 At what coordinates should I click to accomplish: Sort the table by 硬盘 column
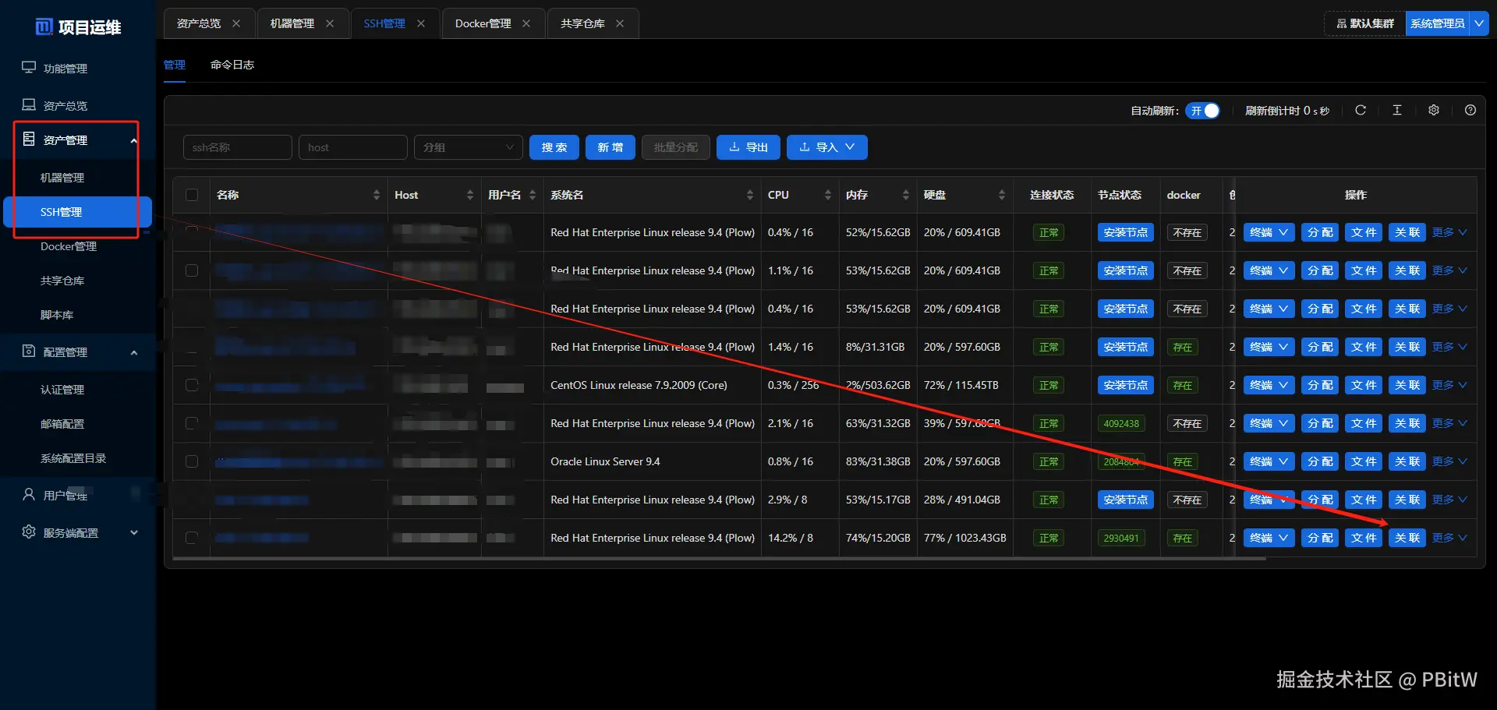click(x=1002, y=195)
